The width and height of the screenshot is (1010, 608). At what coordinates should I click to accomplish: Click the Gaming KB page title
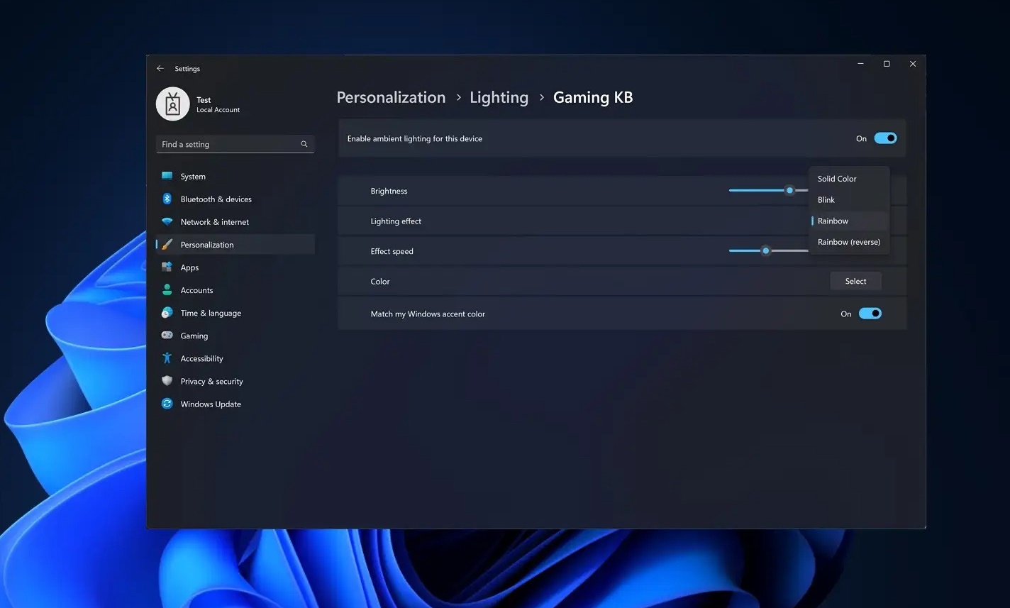click(593, 97)
